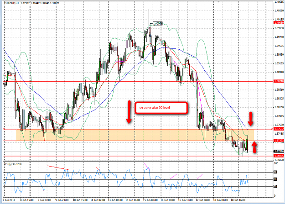
Task: Select the orange shaded support/resistance zone
Action: [135, 135]
